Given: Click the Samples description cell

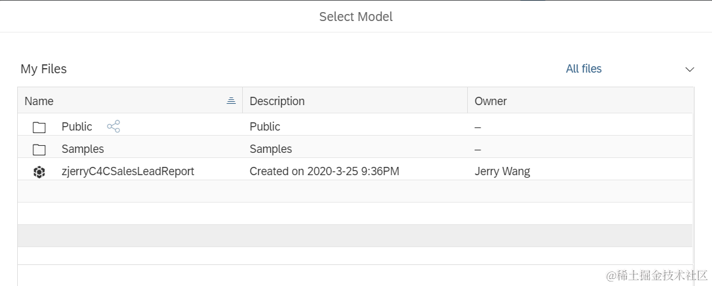Looking at the screenshot, I should pyautogui.click(x=270, y=149).
